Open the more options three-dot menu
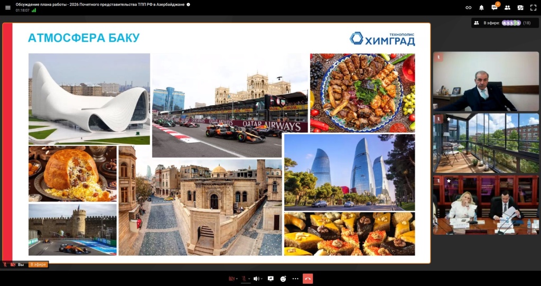541x286 pixels. pos(295,279)
